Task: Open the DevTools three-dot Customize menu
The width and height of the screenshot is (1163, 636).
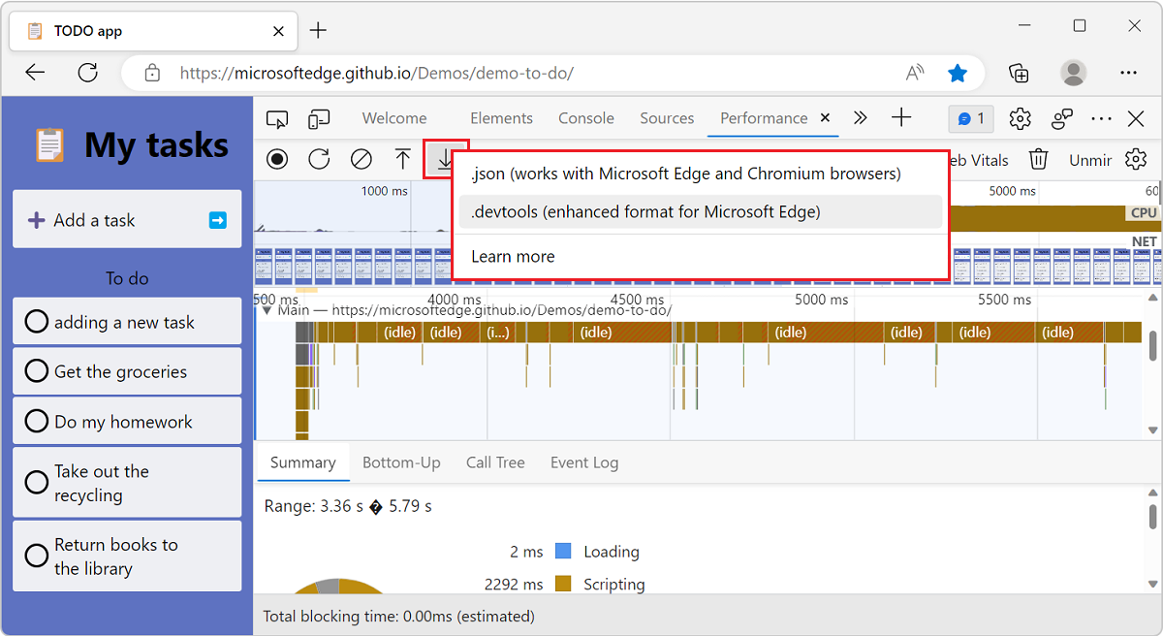Action: pos(1101,118)
